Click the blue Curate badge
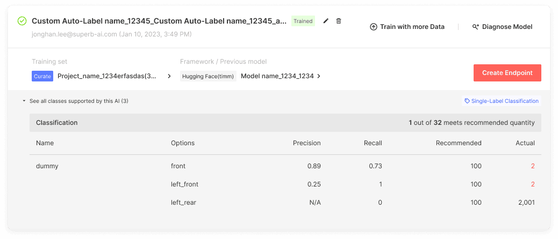The height and width of the screenshot is (239, 558). (x=42, y=76)
